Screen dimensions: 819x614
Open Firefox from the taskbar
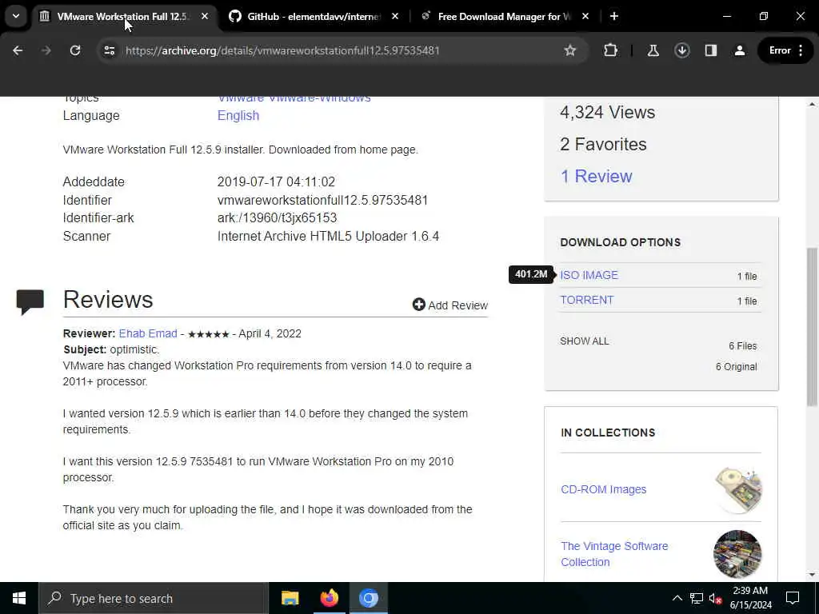tap(329, 598)
